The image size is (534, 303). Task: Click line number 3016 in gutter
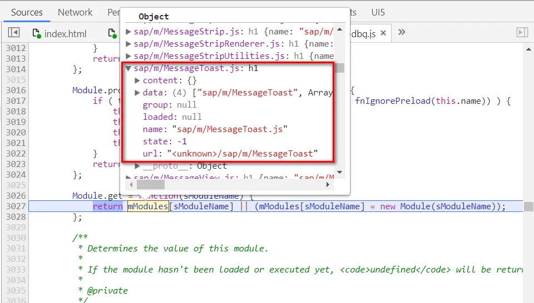pyautogui.click(x=16, y=90)
